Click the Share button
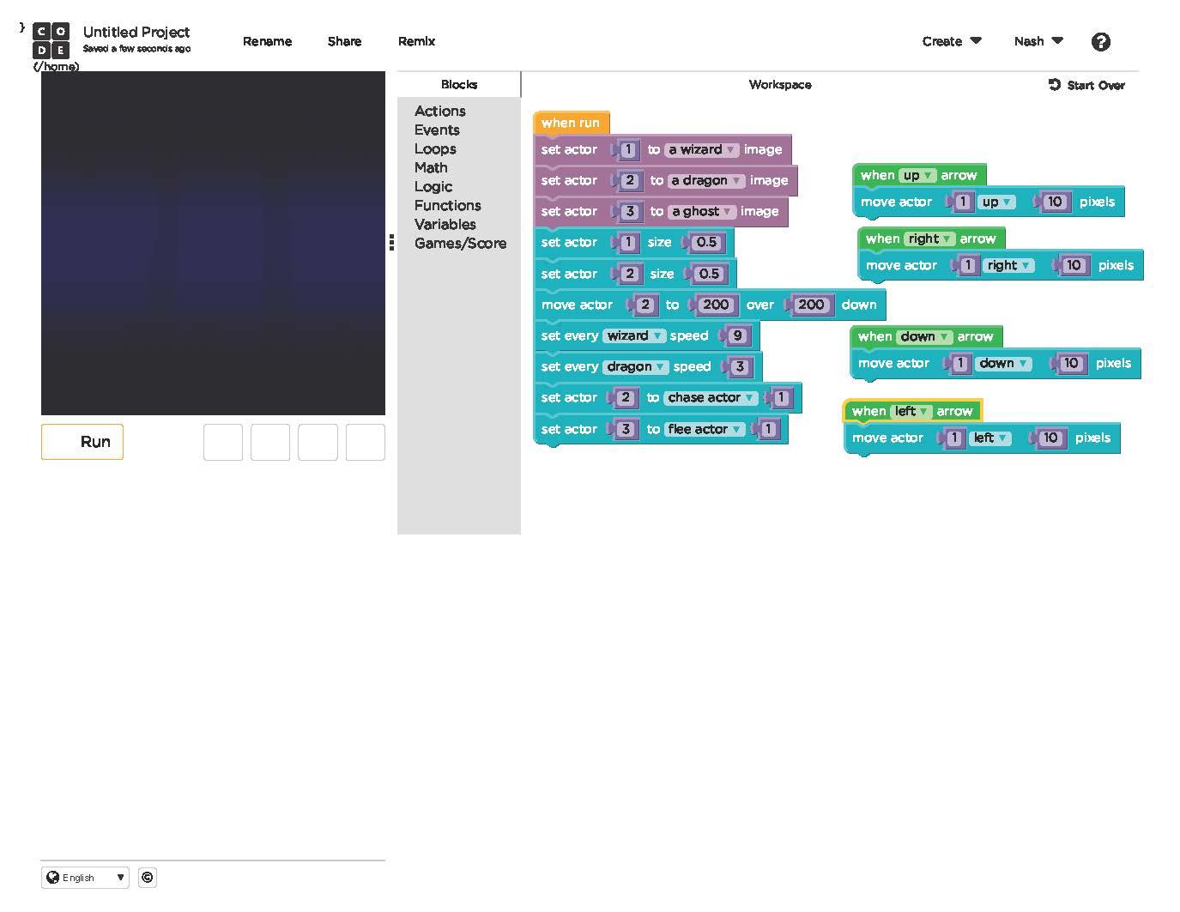 tap(344, 41)
